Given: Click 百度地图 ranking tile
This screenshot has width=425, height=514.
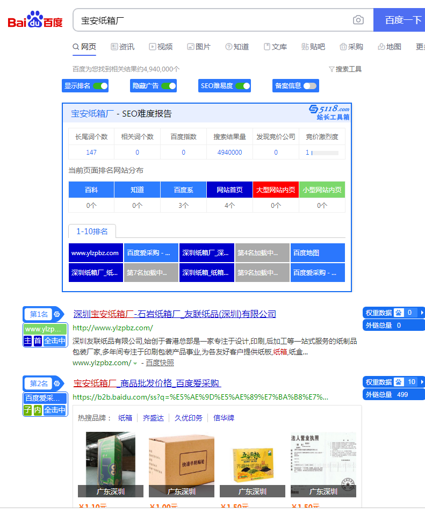Looking at the screenshot, I should coord(318,253).
